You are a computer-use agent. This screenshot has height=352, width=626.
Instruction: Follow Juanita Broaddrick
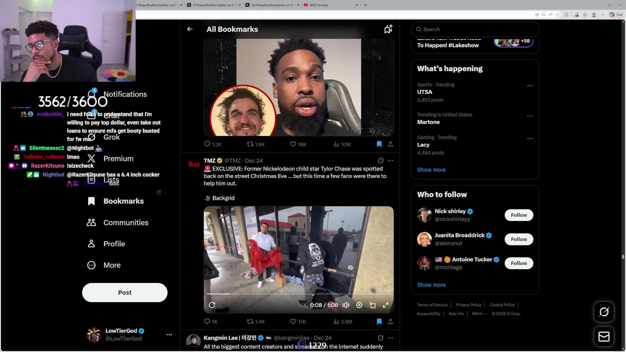[x=519, y=239]
